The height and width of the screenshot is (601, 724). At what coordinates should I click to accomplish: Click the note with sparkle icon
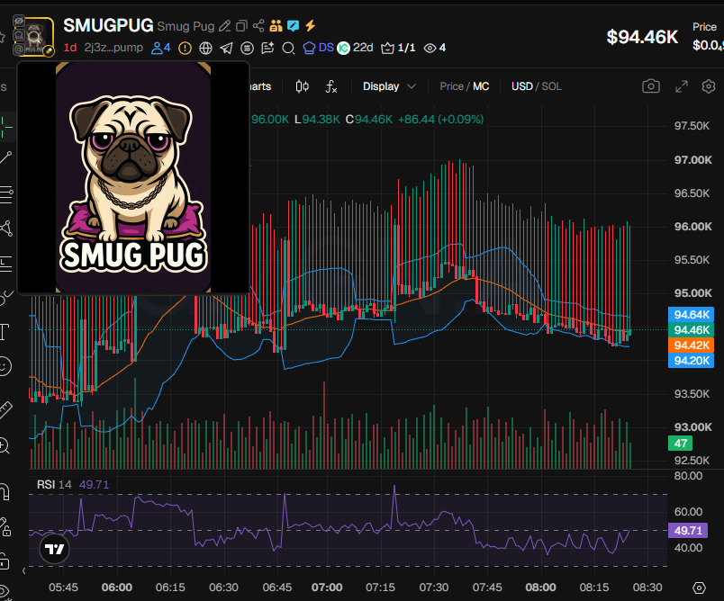(267, 48)
